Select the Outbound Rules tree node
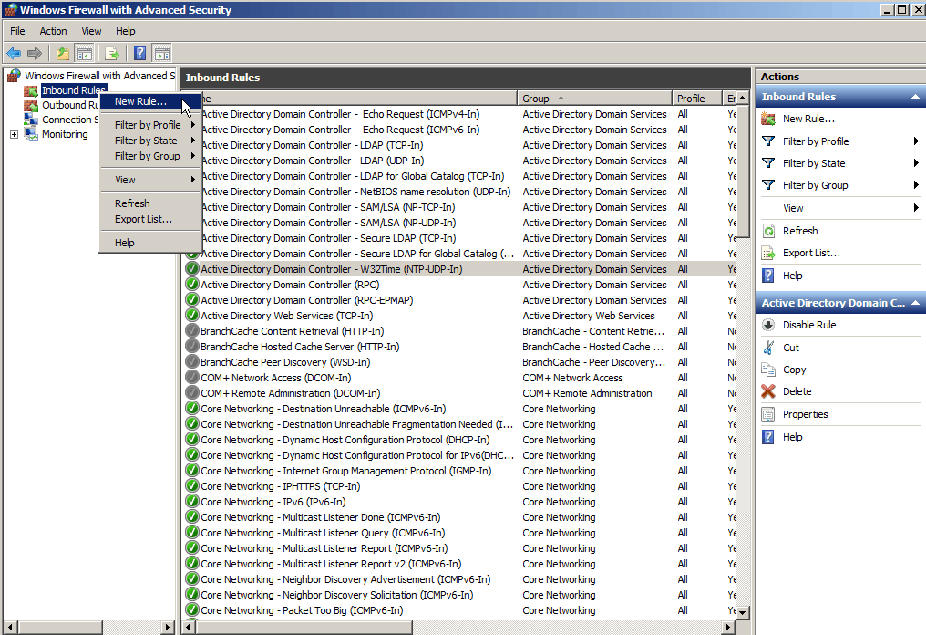 coord(69,105)
